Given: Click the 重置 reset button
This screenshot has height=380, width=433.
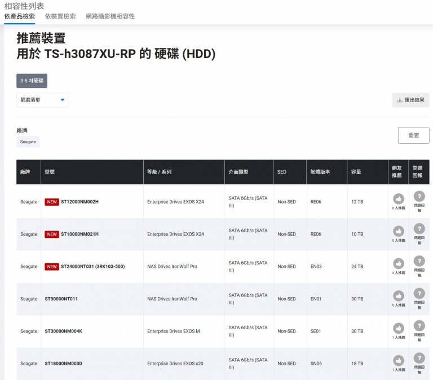Looking at the screenshot, I should pyautogui.click(x=413, y=135).
